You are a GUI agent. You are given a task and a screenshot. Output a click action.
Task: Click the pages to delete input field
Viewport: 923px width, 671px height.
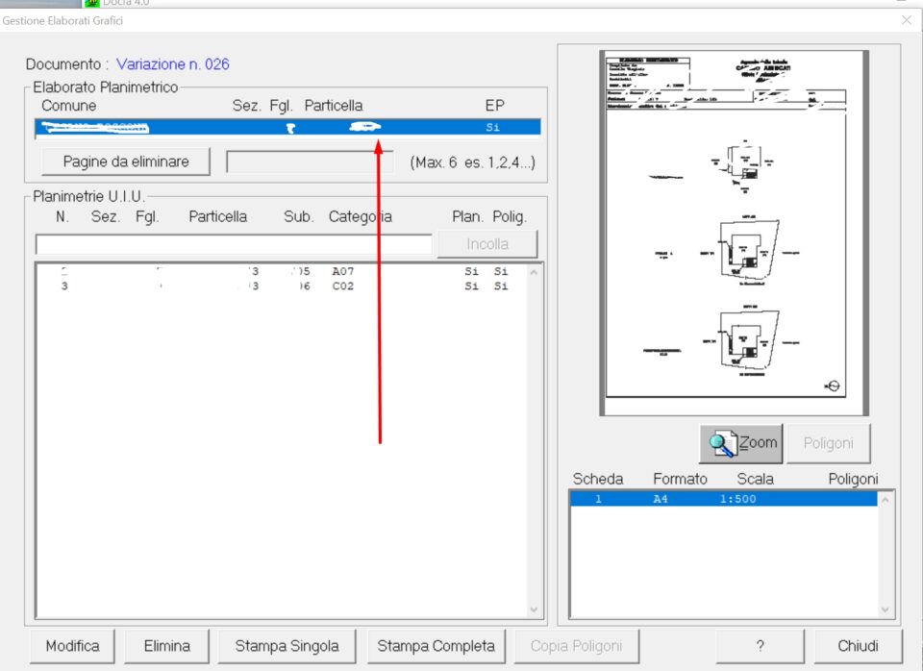[312, 162]
